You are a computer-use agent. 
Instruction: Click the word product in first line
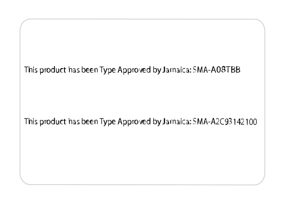(53, 70)
